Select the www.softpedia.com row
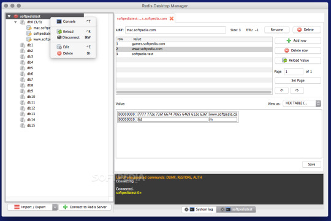Viewport: 331px width, 221px height. (x=194, y=49)
